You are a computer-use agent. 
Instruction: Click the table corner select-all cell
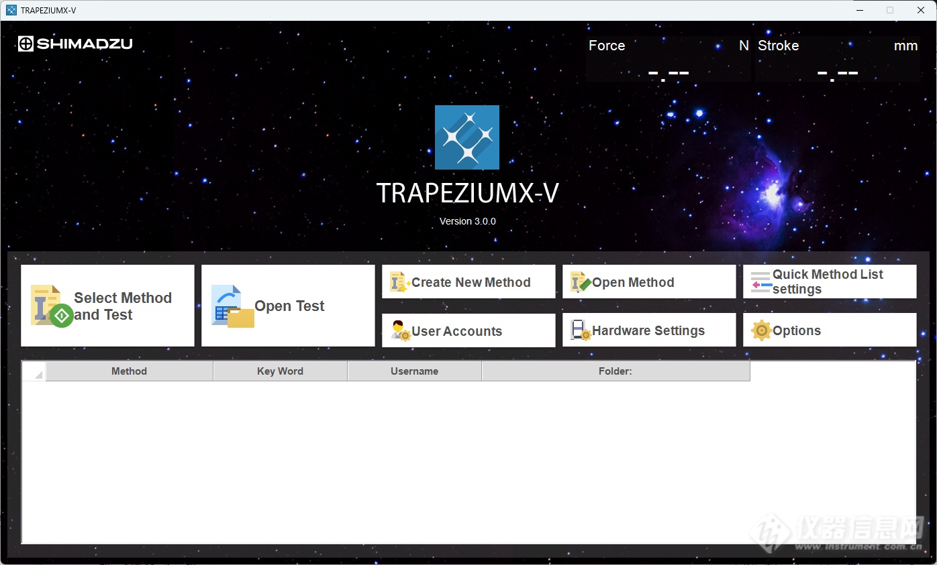(34, 371)
